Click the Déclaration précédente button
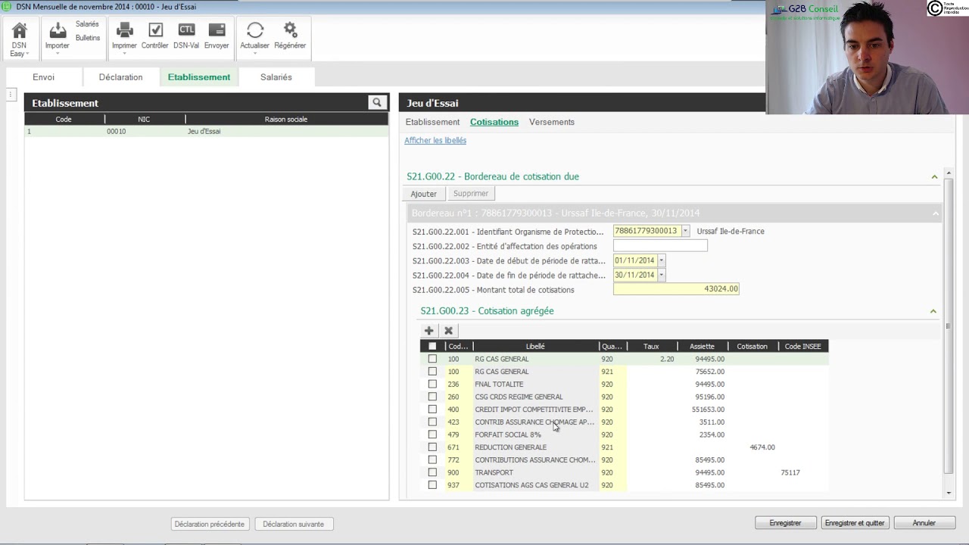The image size is (969, 545). [x=210, y=524]
